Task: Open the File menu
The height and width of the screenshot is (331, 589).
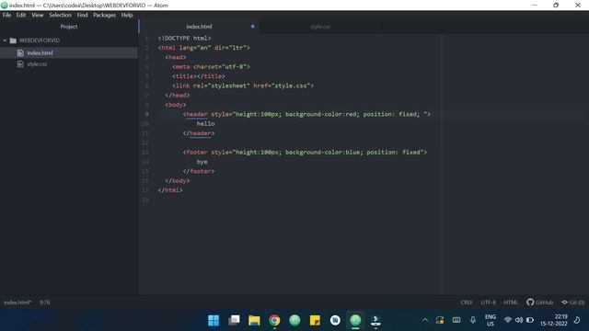Action: tap(6, 15)
